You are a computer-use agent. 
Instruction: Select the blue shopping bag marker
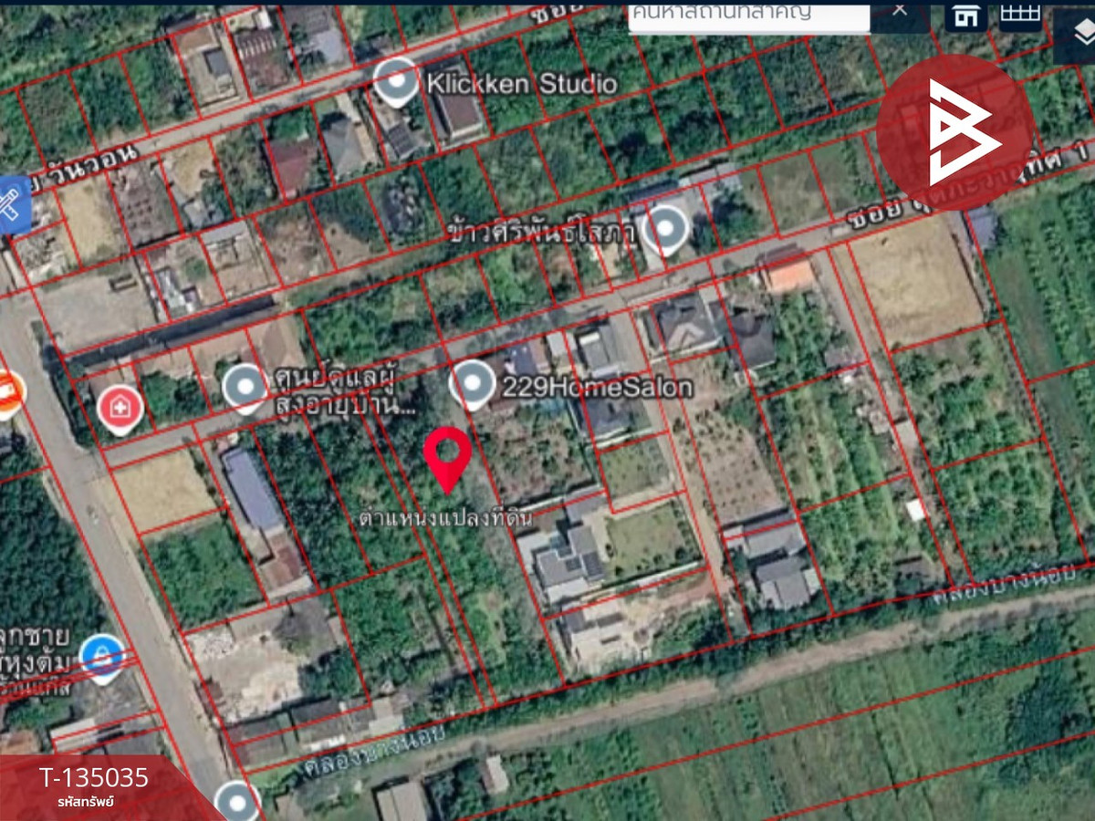click(x=101, y=656)
